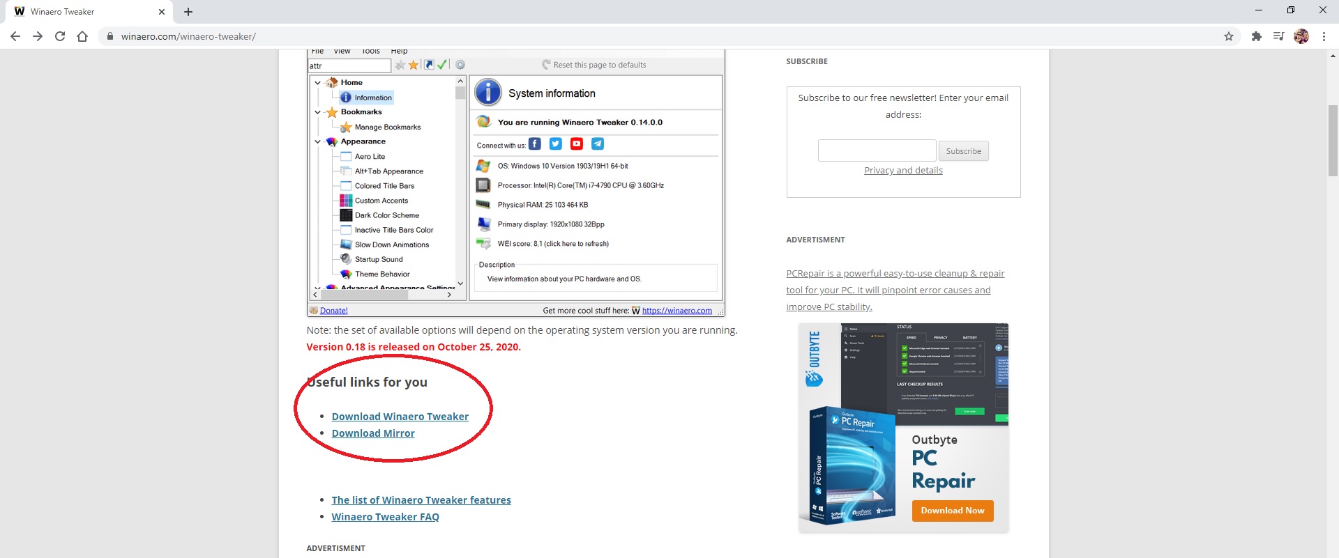Click the Telegram icon in screenshot
The width and height of the screenshot is (1339, 558).
[598, 144]
